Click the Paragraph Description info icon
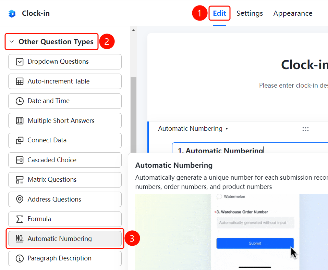Viewport: 328px width, 270px height. tap(20, 258)
